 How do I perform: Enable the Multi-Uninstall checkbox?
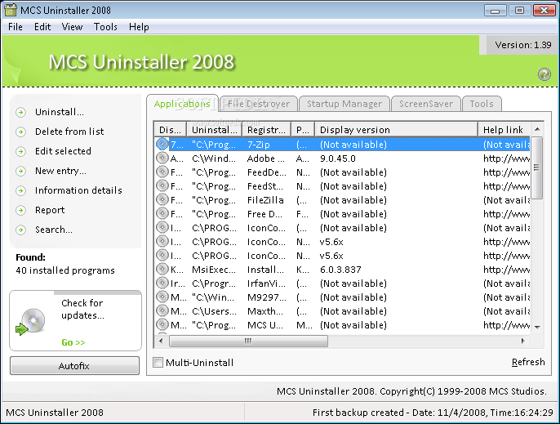coord(158,363)
